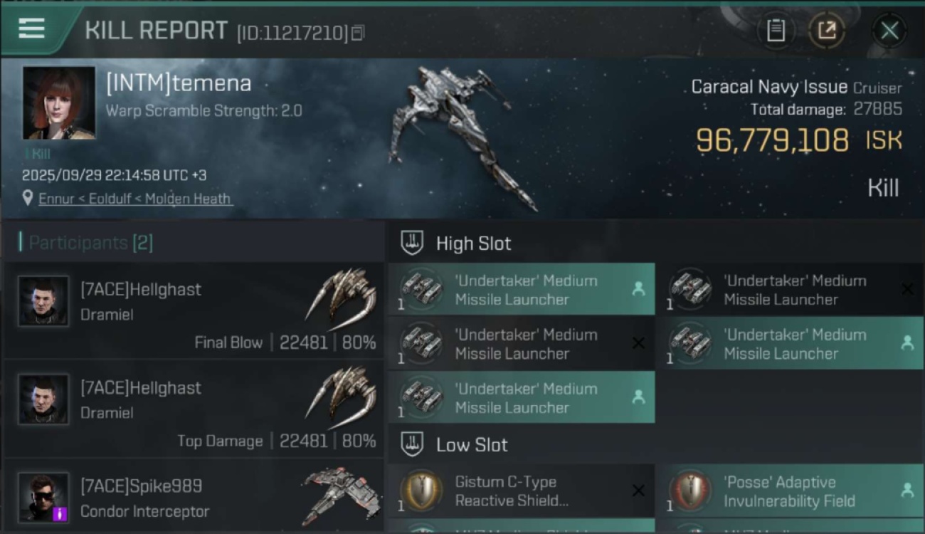The width and height of the screenshot is (925, 534).
Task: Open the hamburger menu
Action: (32, 28)
